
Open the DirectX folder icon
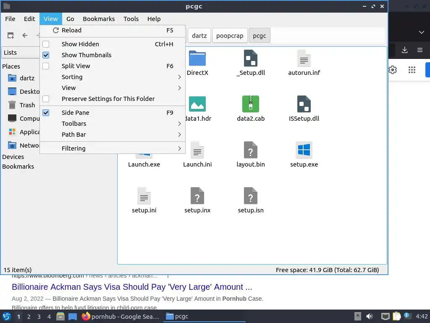coord(197,58)
